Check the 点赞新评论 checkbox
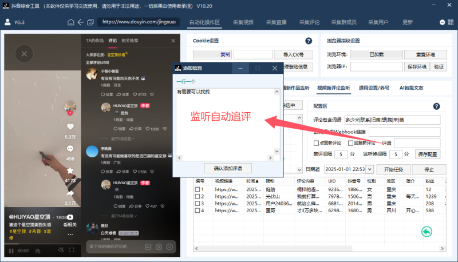This screenshot has width=458, height=262. (x=316, y=143)
